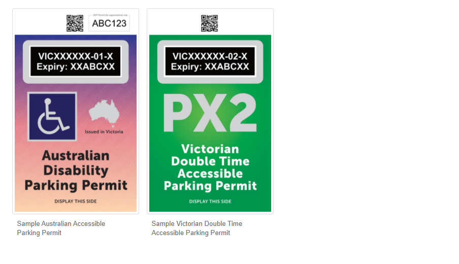Click 'Australian Disability Parking Permit' heading
The image size is (459, 264).
tap(76, 171)
